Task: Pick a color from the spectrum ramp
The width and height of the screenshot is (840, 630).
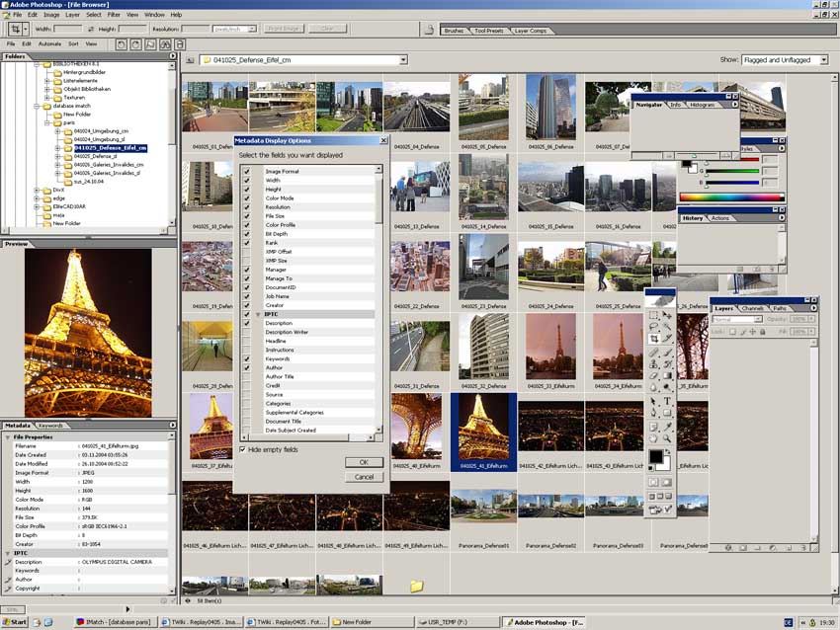Action: pyautogui.click(x=731, y=197)
